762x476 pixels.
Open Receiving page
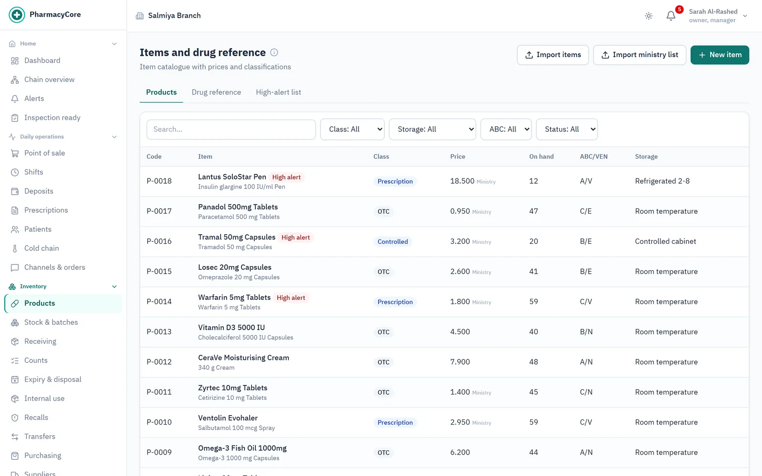[x=63, y=341]
